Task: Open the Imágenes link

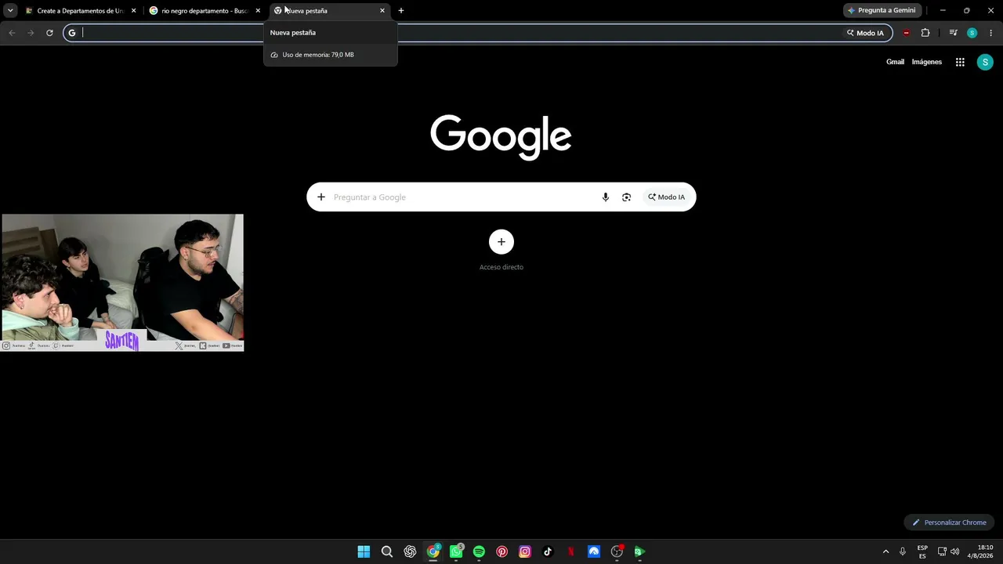Action: 927,62
